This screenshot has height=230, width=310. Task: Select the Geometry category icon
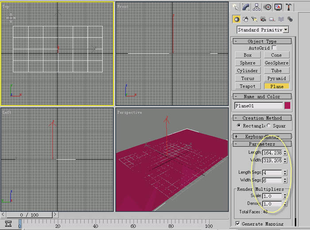236,19
